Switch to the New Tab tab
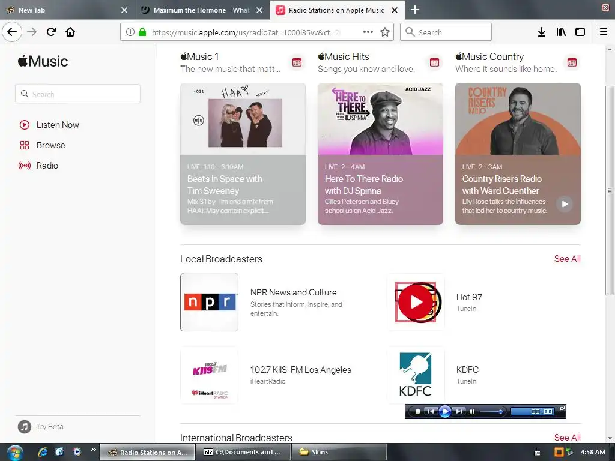The image size is (615, 461). pyautogui.click(x=67, y=10)
